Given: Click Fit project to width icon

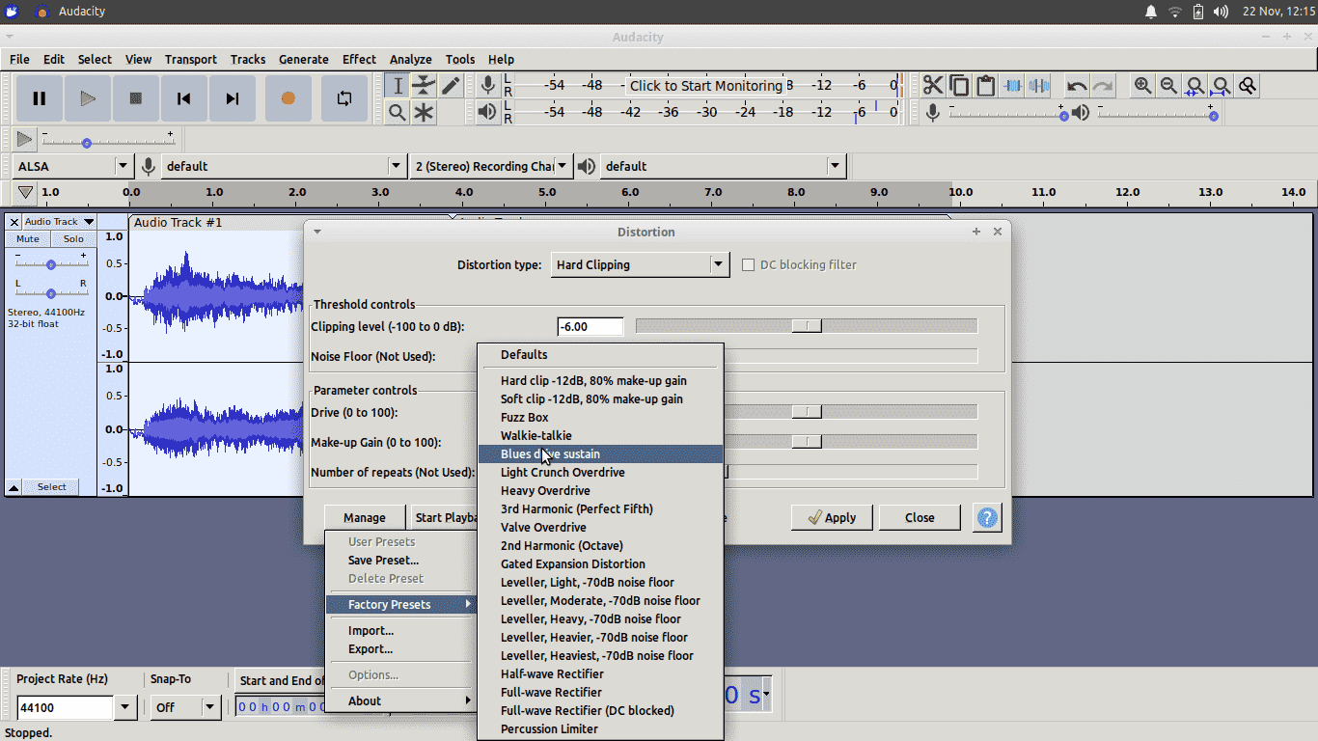Looking at the screenshot, I should (1222, 86).
